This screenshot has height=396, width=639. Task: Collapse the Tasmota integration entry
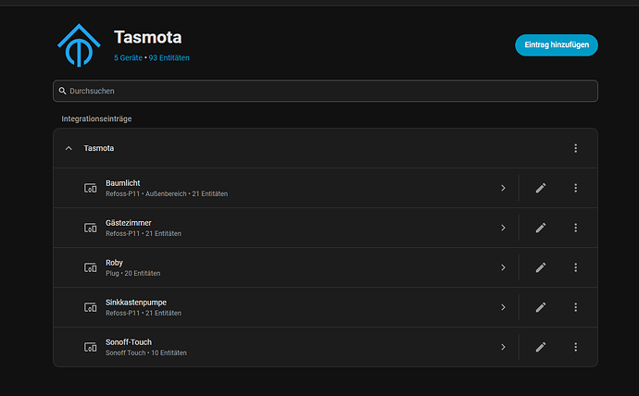click(69, 148)
